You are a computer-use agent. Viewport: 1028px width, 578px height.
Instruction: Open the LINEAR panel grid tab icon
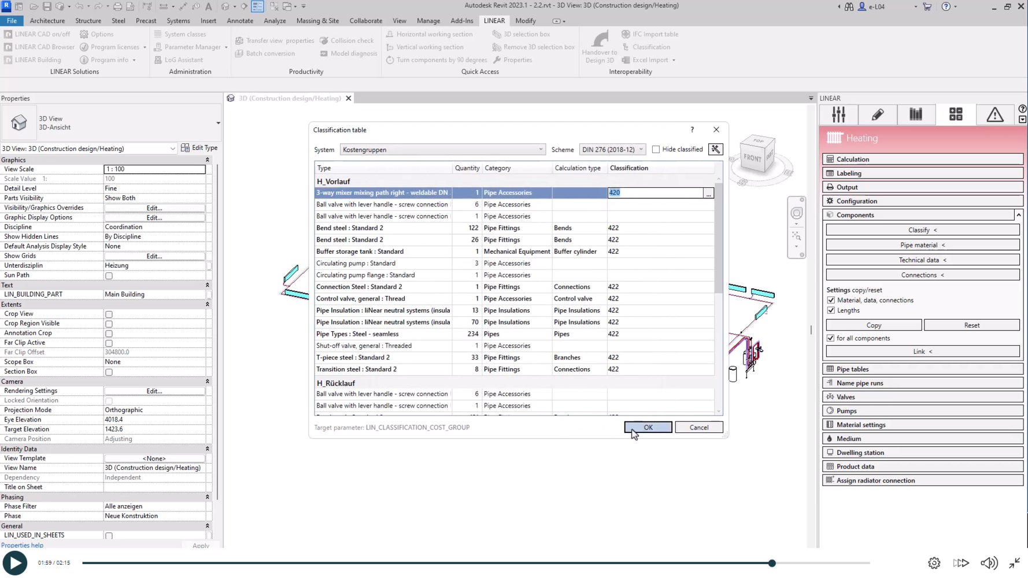pyautogui.click(x=956, y=114)
